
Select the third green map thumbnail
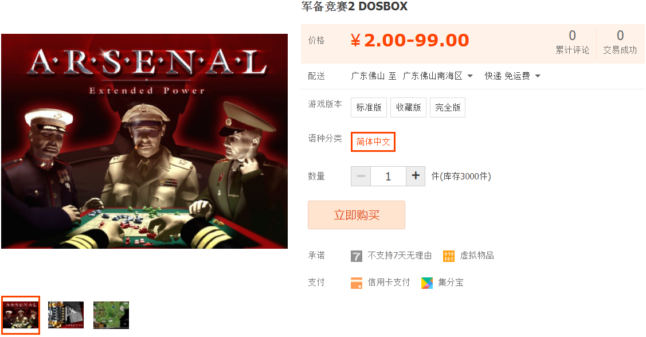(111, 315)
